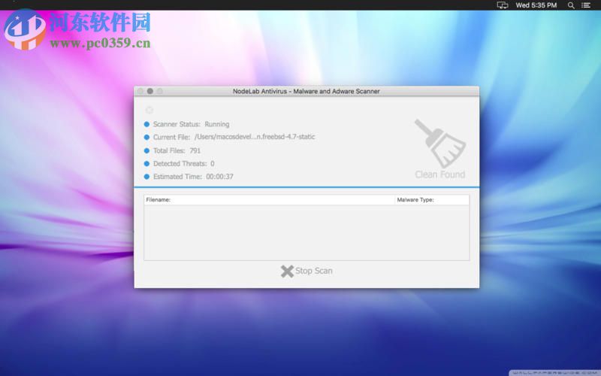Viewport: 601px width, 376px height.
Task: Click the X icon beside Stop Scan
Action: tap(287, 271)
